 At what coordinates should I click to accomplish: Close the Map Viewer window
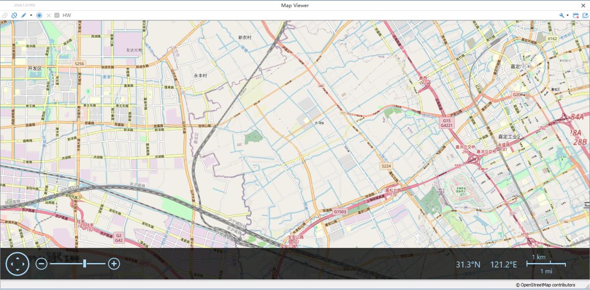click(x=583, y=5)
